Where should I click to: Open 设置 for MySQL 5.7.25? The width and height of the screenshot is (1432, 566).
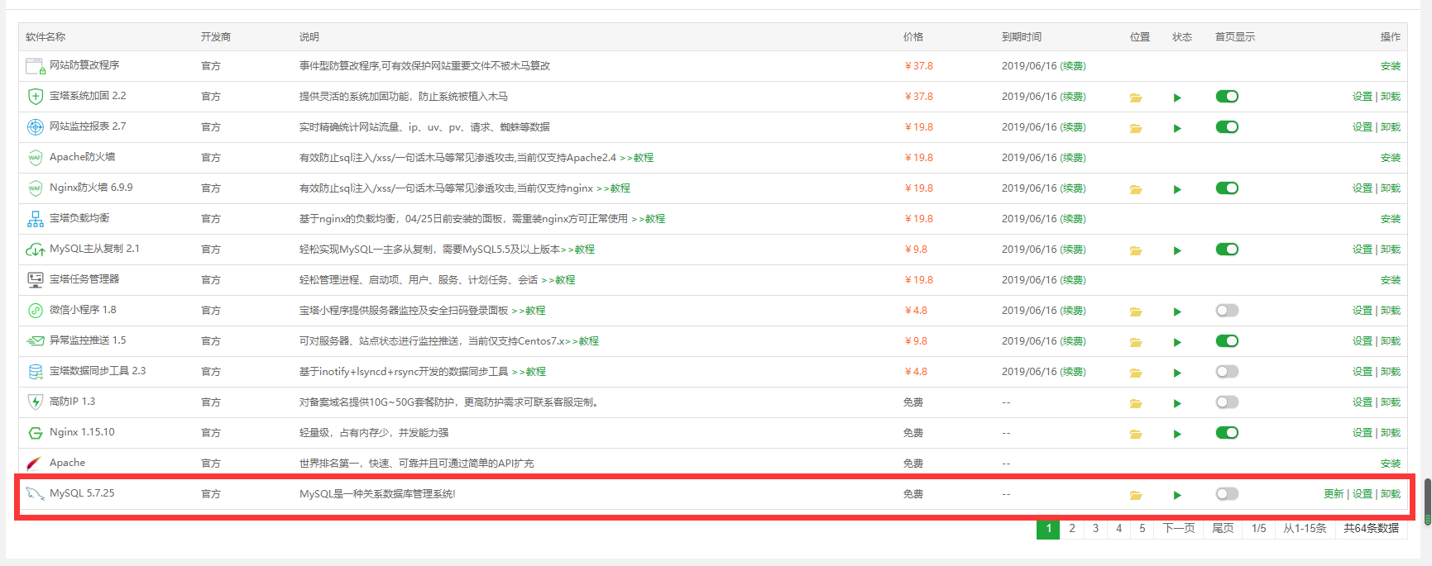(x=1363, y=494)
